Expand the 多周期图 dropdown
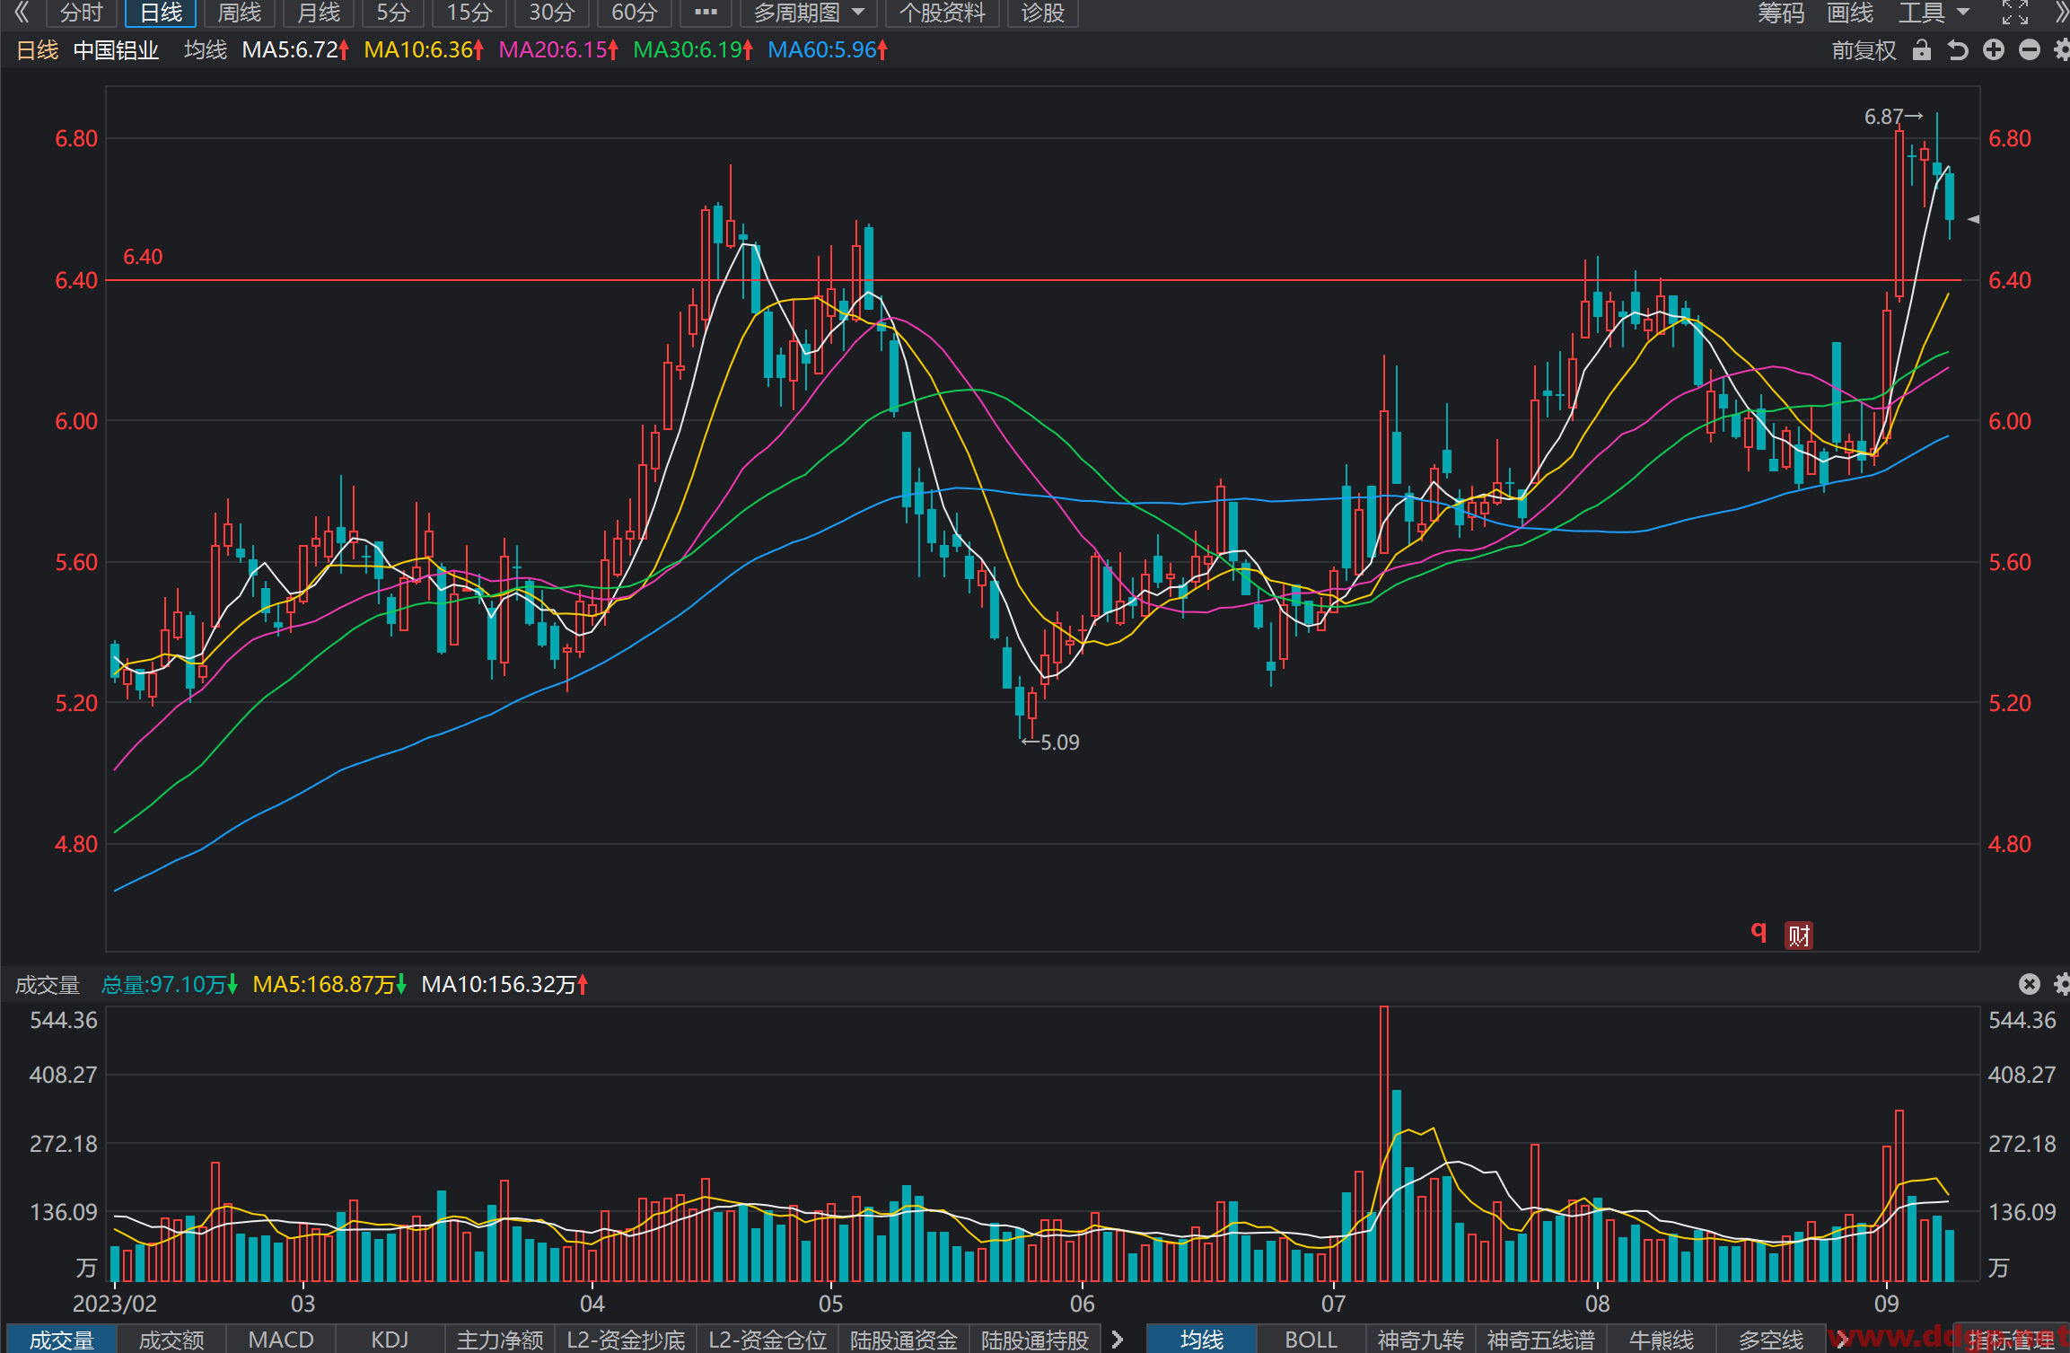Image resolution: width=2070 pixels, height=1353 pixels. (809, 13)
